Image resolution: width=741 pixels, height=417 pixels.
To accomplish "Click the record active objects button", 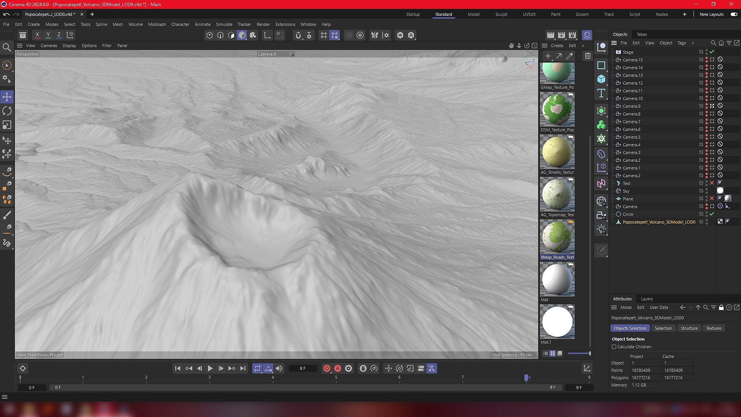I will click(327, 368).
